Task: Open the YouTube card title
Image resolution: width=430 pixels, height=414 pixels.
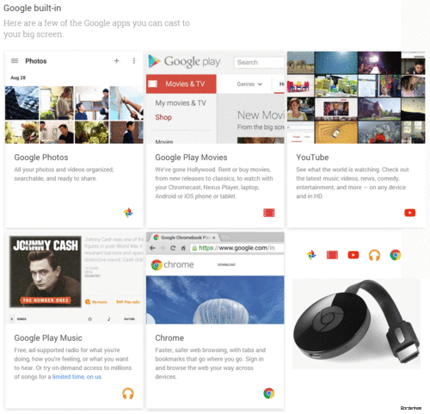Action: tap(312, 158)
